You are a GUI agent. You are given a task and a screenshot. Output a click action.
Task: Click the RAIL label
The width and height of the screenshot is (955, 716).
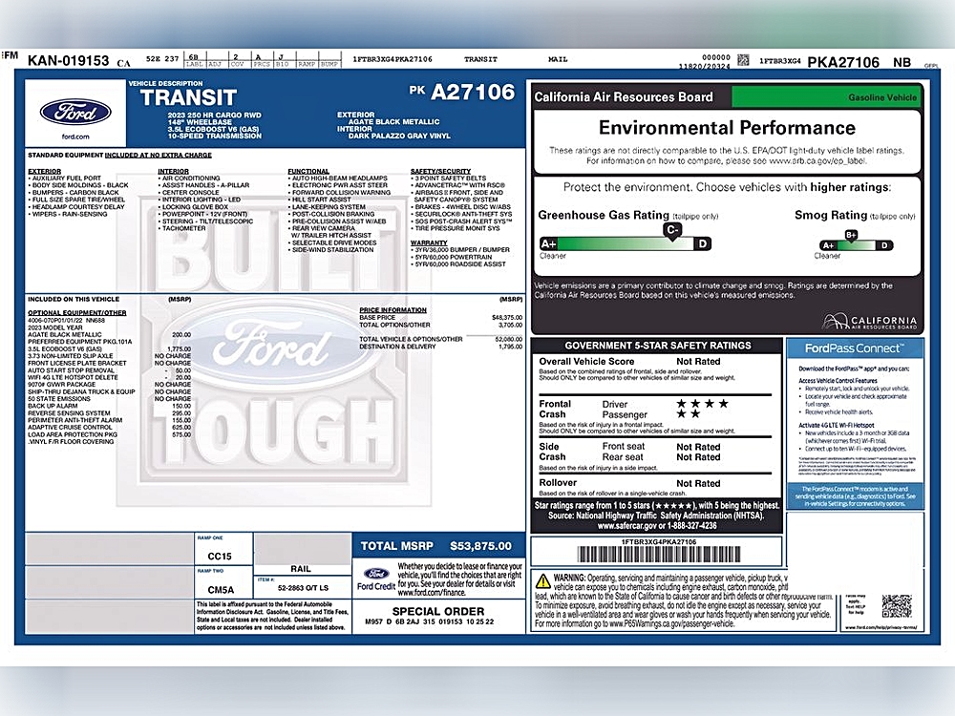click(x=301, y=569)
